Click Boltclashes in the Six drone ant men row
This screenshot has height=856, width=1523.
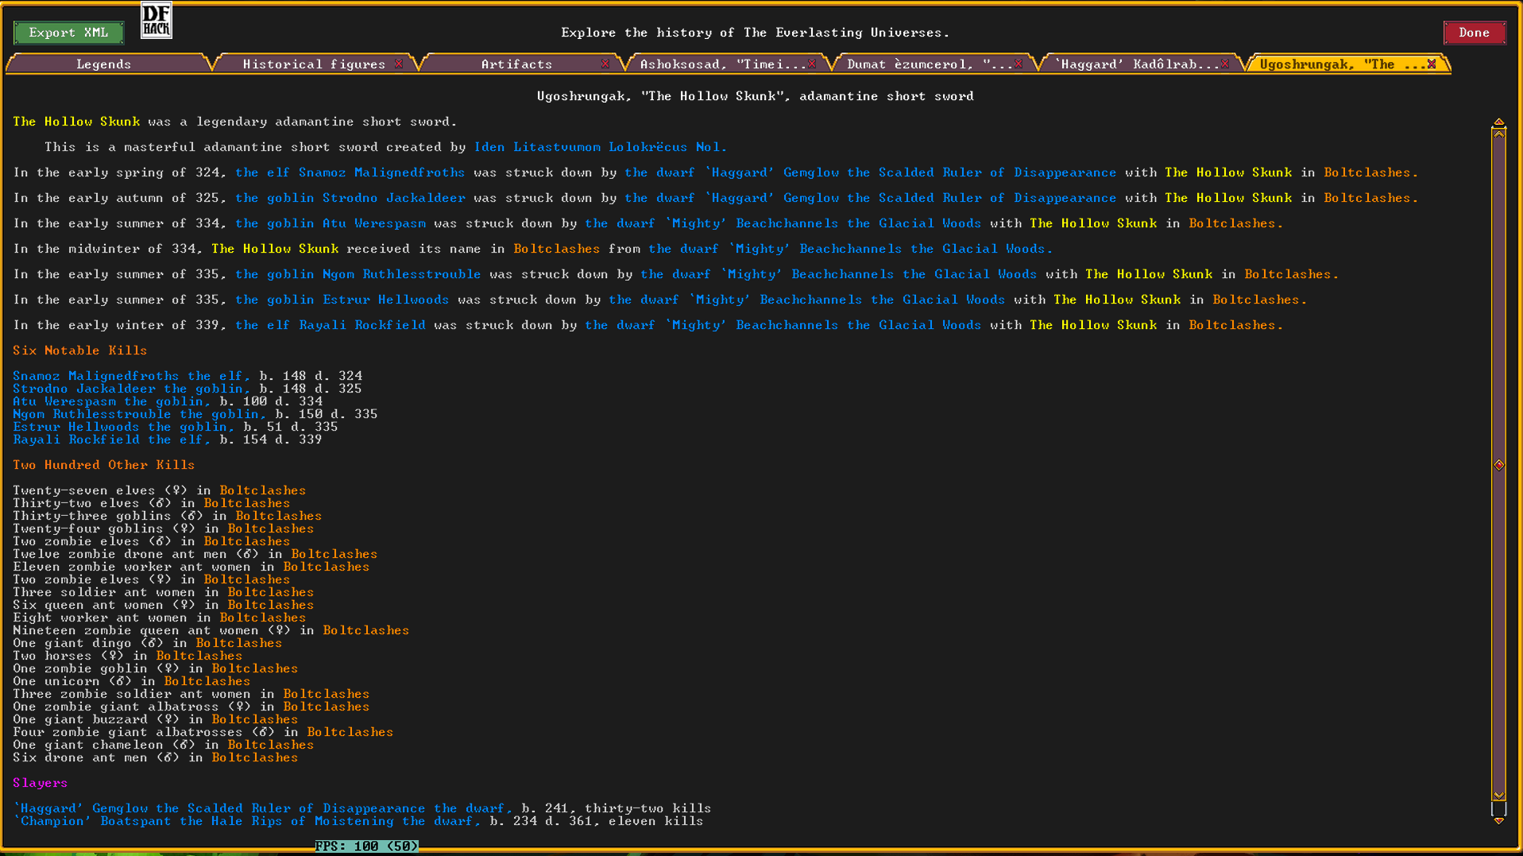point(255,757)
